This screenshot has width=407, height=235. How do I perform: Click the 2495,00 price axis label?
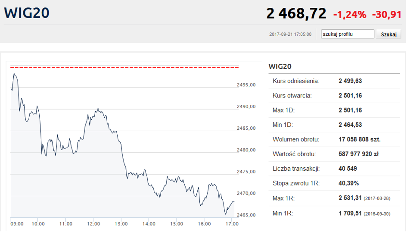(x=246, y=85)
